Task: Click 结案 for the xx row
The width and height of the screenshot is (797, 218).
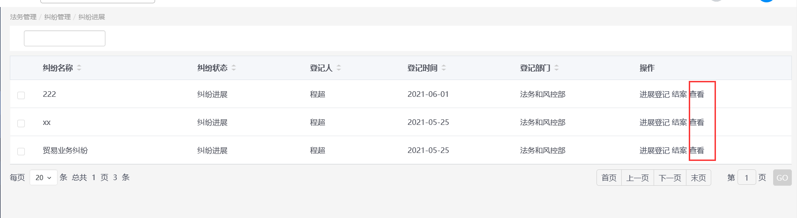Action: pos(679,123)
